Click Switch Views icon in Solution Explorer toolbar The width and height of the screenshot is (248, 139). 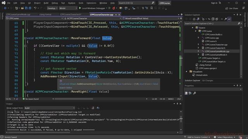click(198, 19)
